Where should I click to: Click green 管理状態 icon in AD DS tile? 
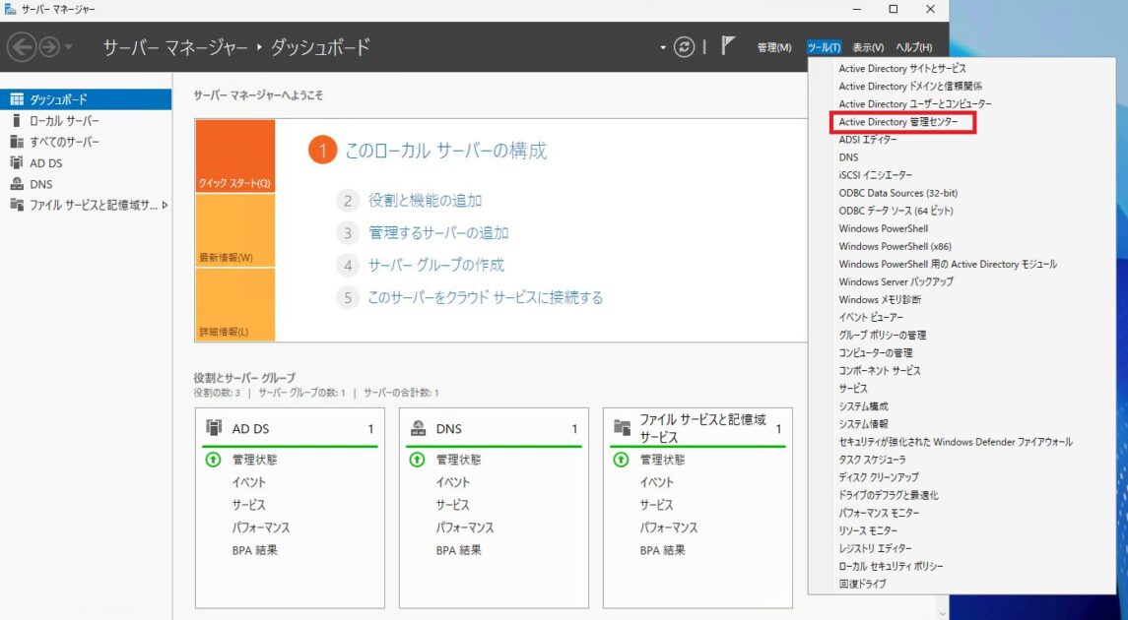point(213,459)
